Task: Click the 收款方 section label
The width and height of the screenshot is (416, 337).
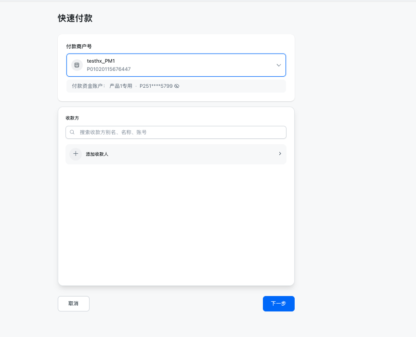Action: point(72,118)
